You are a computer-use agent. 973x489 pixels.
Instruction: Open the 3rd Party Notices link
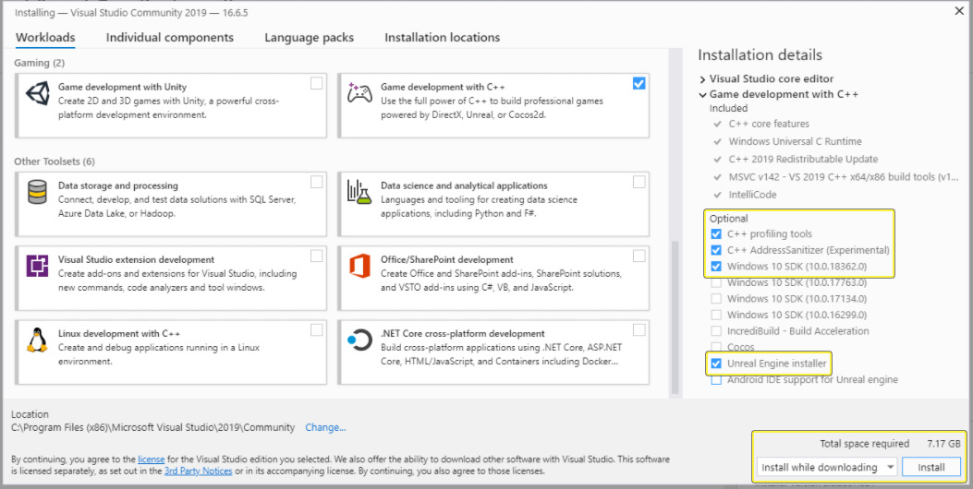coord(199,471)
